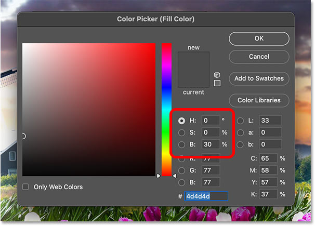Click the K black field showing 37
315x226 pixels.
[x=268, y=194]
